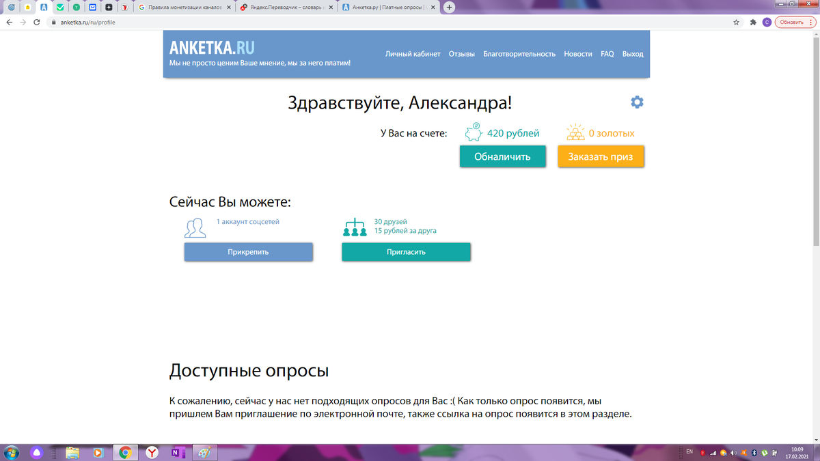Open FAQ page

point(607,54)
